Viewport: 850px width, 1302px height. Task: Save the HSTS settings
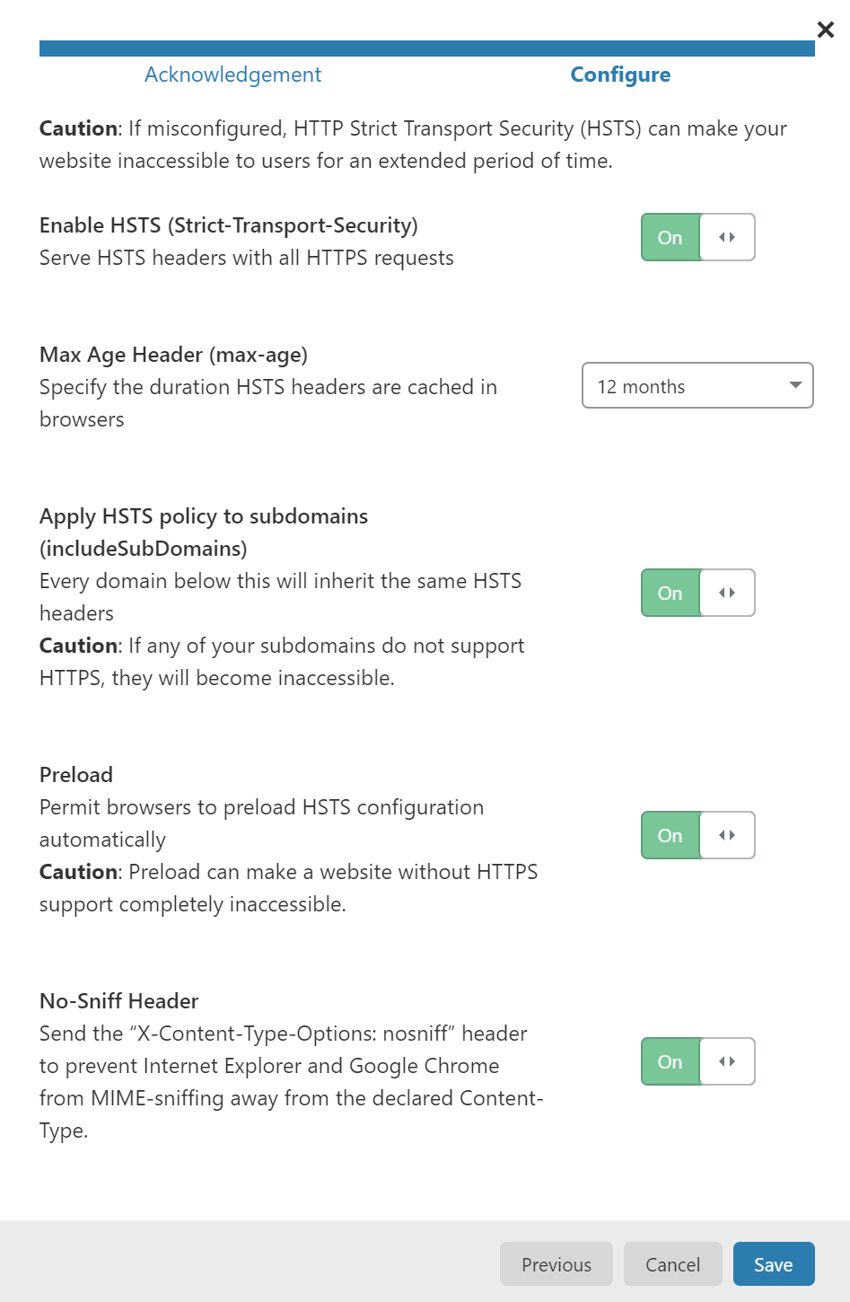(x=773, y=1264)
